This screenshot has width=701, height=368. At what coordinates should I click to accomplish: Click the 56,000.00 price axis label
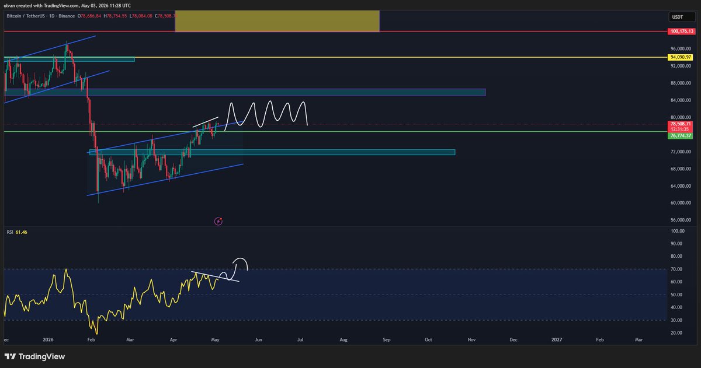681,220
